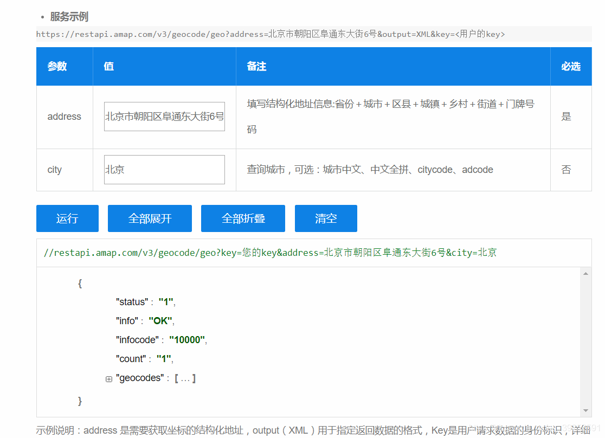Screen dimensions: 605x438
Task: Expand the geocodes array node
Action: [x=108, y=378]
